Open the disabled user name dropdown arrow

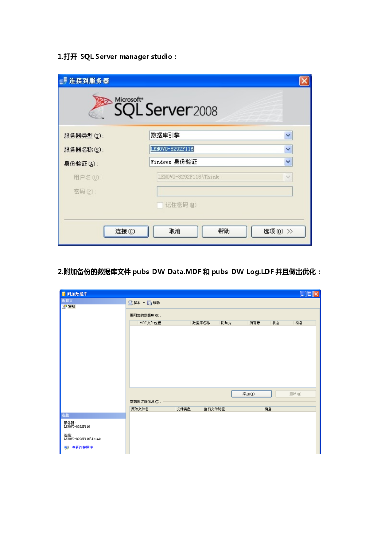[288, 177]
